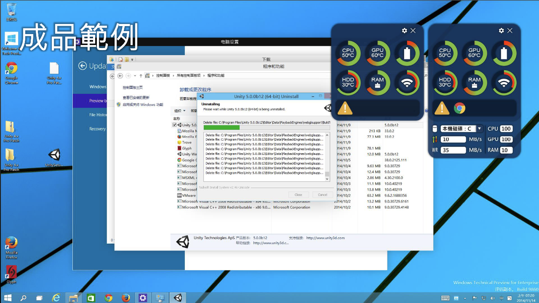
Task: Click Chrome icon in widget alert bar
Action: [460, 108]
